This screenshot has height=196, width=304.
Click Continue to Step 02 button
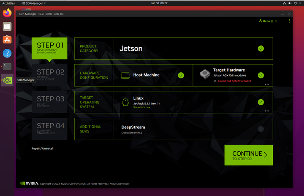click(x=249, y=155)
